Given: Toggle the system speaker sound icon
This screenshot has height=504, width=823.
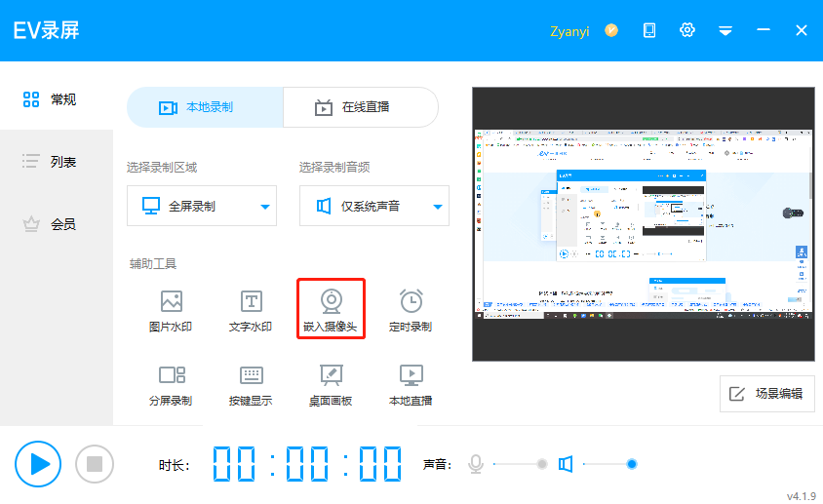Looking at the screenshot, I should (566, 464).
